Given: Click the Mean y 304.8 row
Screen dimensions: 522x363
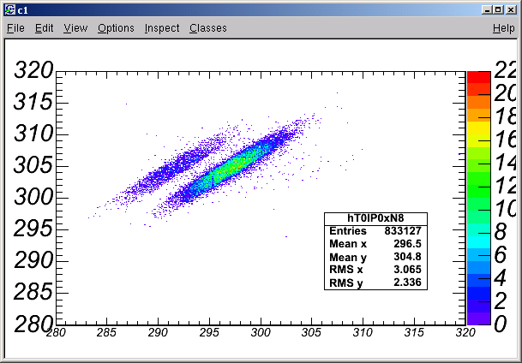Looking at the screenshot, I should coord(375,257).
